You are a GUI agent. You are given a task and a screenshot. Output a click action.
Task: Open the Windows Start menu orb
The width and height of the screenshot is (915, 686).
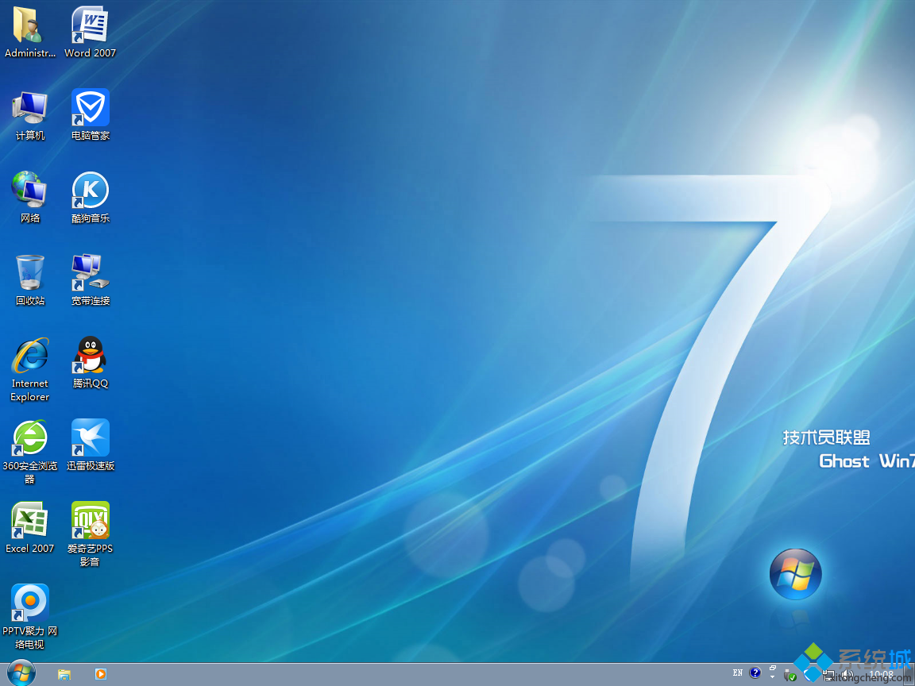(21, 673)
